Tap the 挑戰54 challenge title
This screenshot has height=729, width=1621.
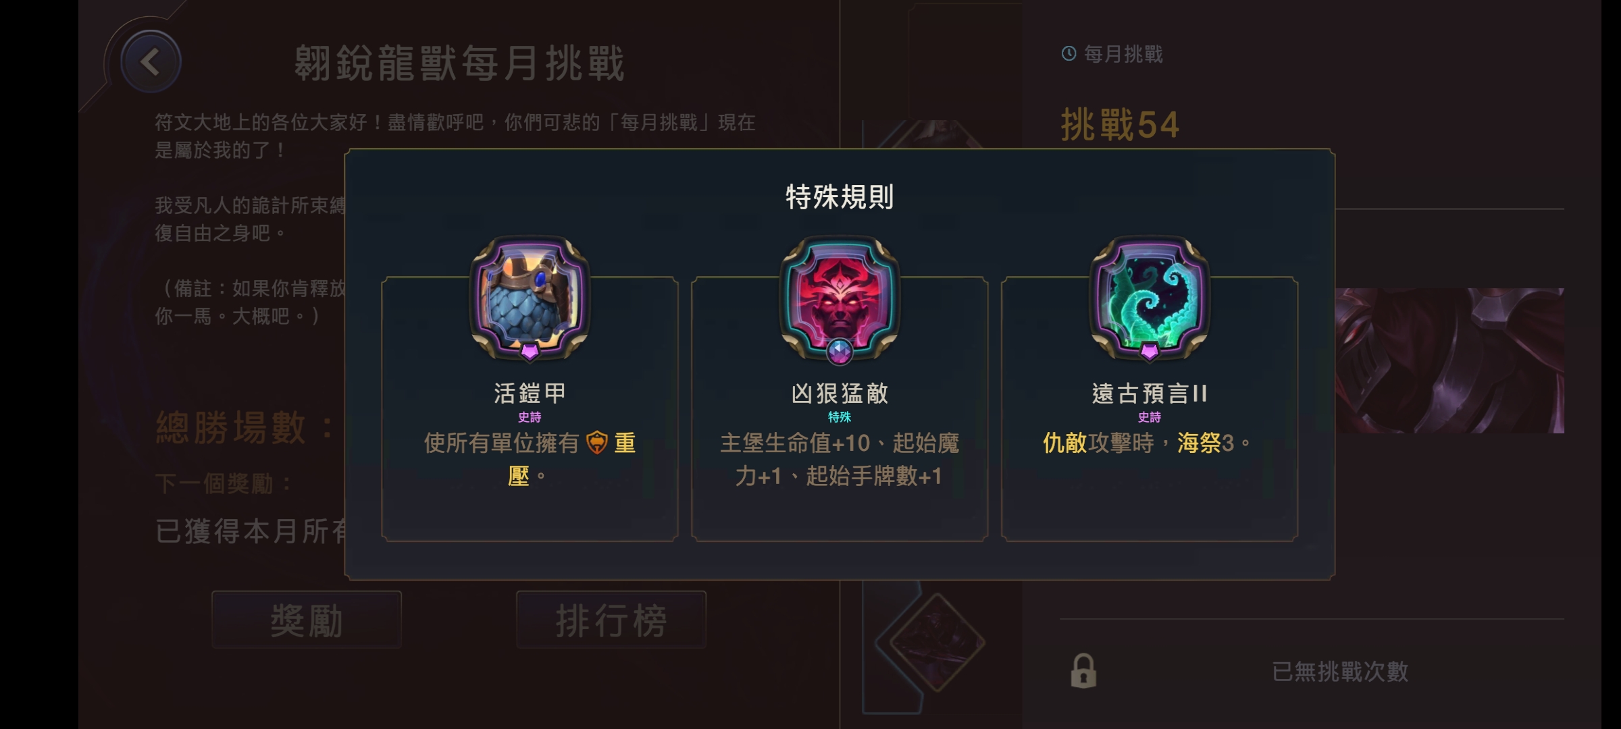[1120, 125]
